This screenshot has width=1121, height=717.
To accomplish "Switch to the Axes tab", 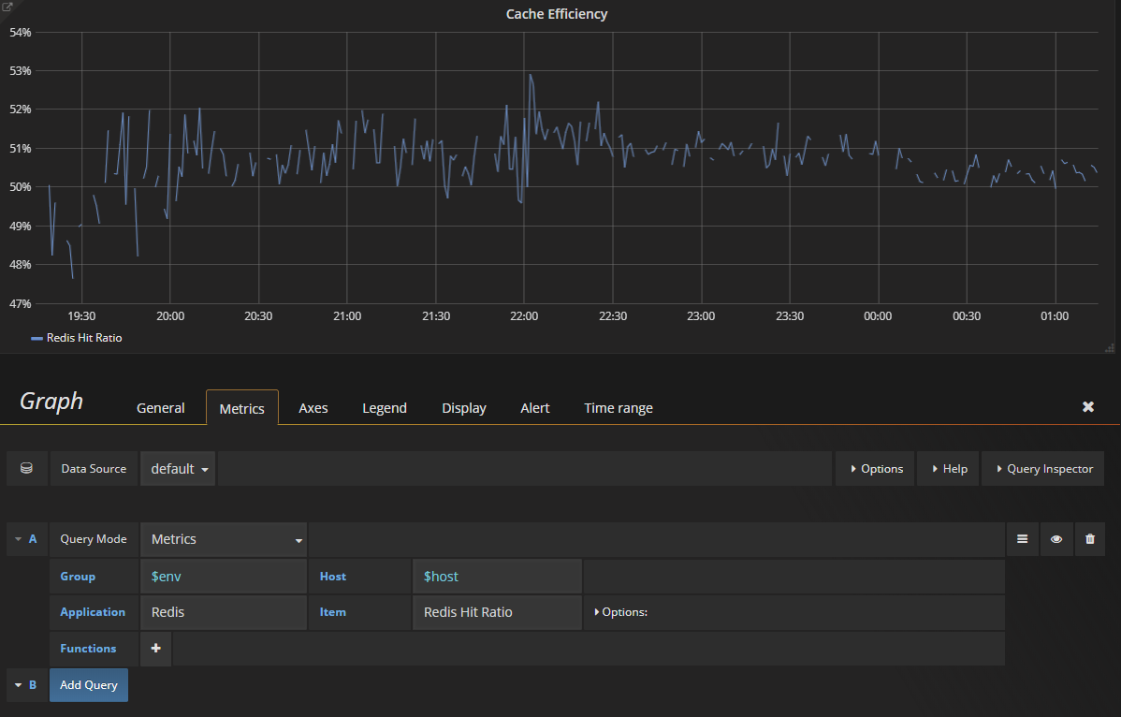I will [x=313, y=407].
